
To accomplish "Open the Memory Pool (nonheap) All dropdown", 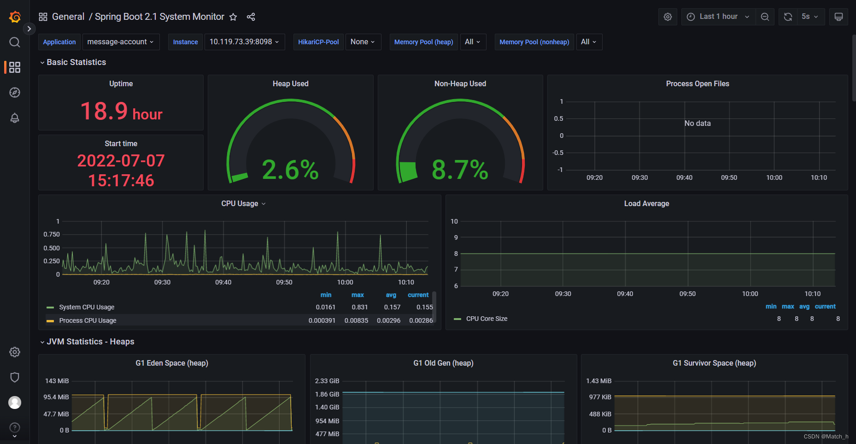I will coord(589,42).
